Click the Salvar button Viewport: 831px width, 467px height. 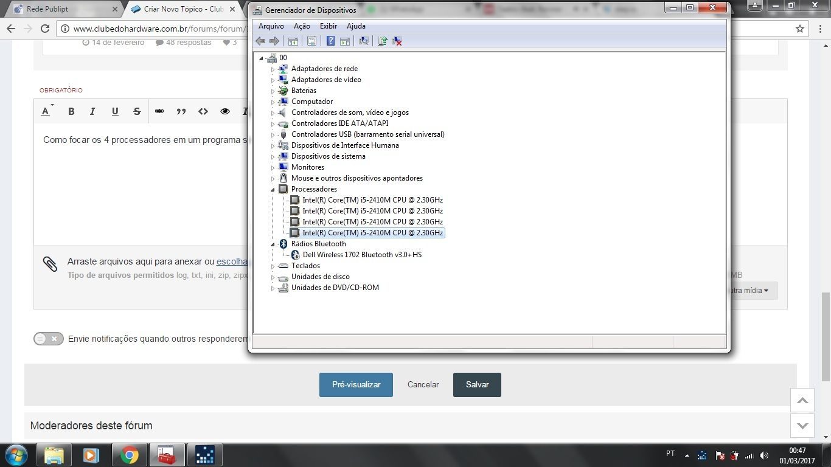click(477, 385)
